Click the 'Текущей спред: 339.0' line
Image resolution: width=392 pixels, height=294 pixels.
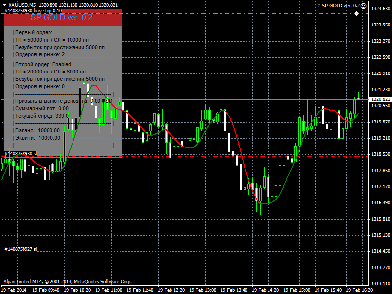(x=42, y=116)
